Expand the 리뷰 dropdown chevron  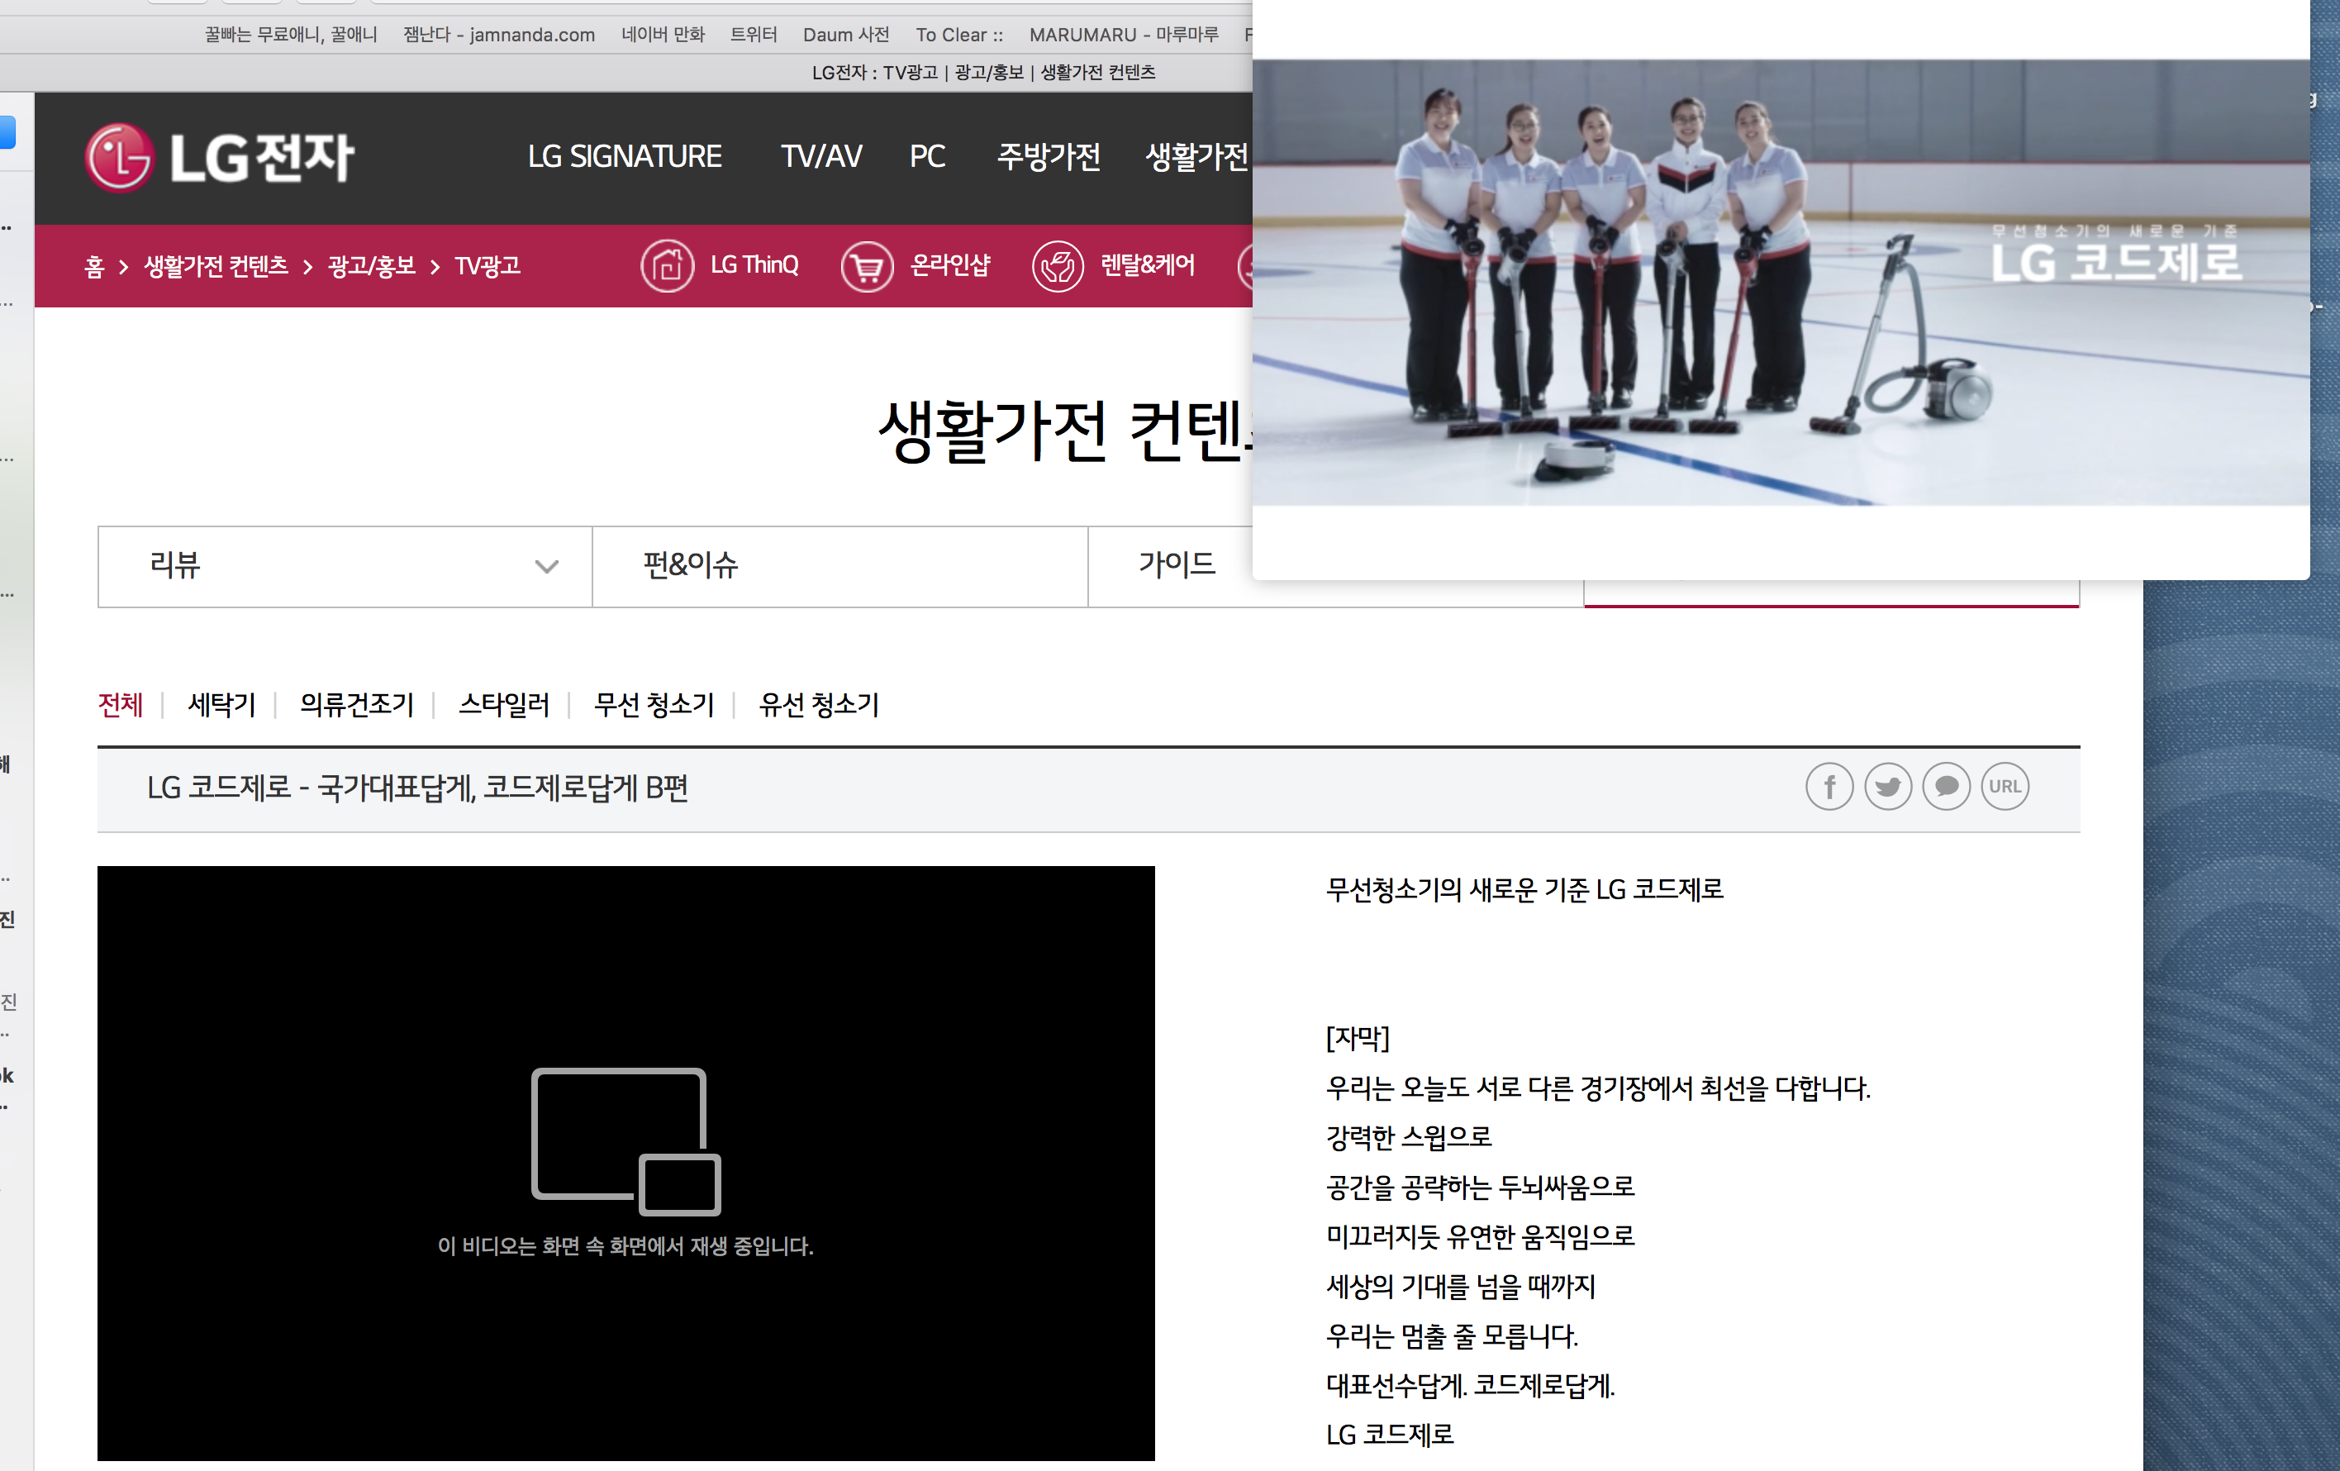(x=547, y=566)
